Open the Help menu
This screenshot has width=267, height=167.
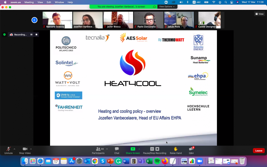[x=70, y=2]
